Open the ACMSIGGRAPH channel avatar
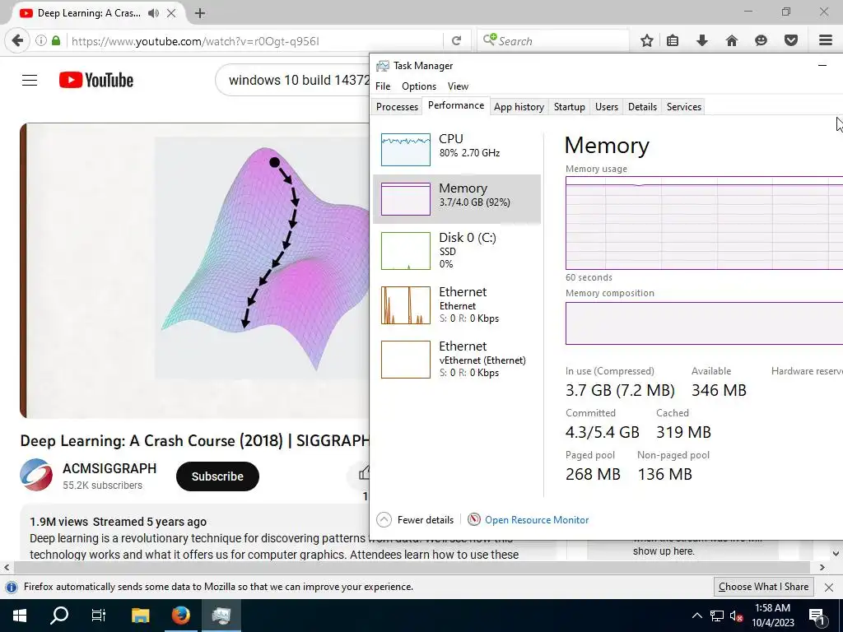Viewport: 843px width, 632px height. coord(36,475)
